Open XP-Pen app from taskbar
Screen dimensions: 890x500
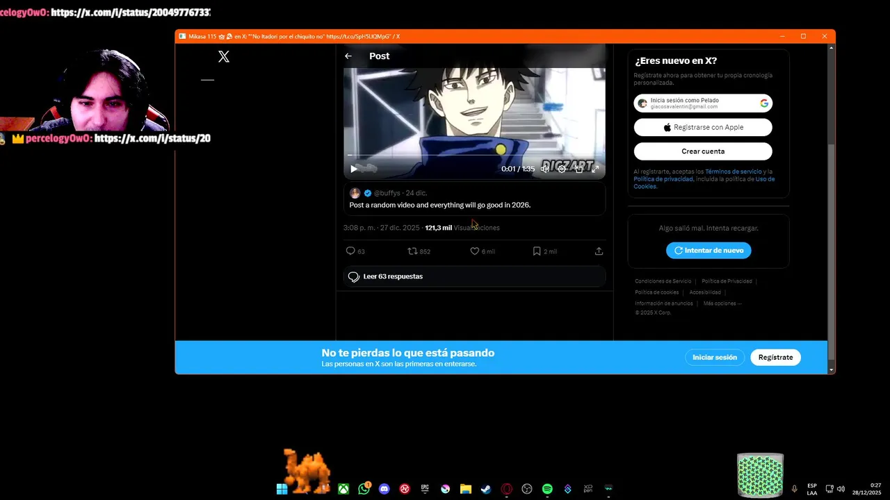(x=588, y=489)
